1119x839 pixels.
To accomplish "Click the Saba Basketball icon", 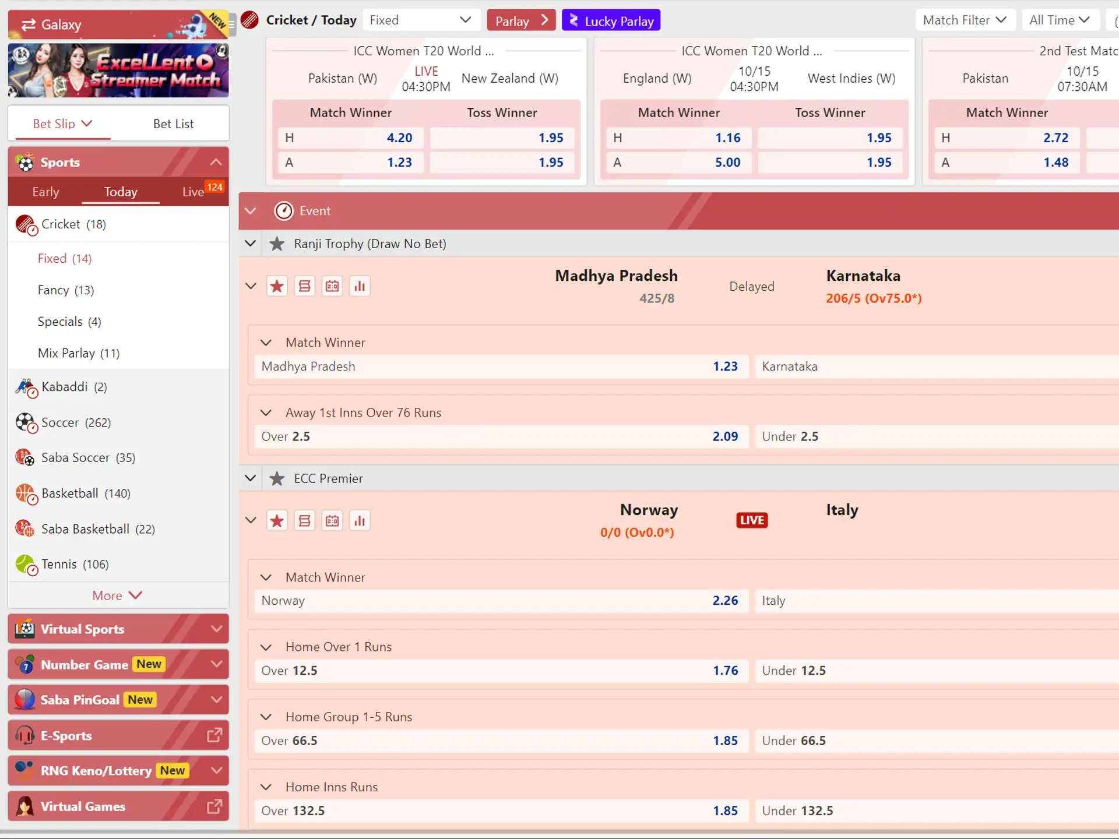I will tap(25, 529).
